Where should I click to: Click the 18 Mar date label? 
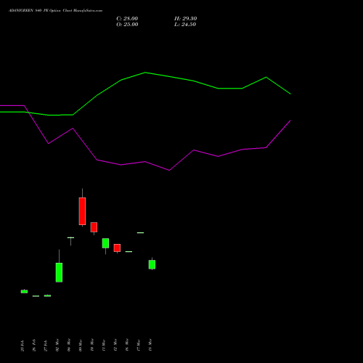point(150,345)
